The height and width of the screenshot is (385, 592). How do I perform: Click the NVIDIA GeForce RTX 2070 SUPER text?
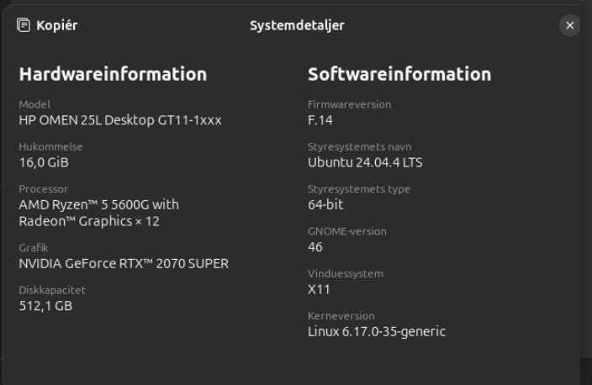124,263
